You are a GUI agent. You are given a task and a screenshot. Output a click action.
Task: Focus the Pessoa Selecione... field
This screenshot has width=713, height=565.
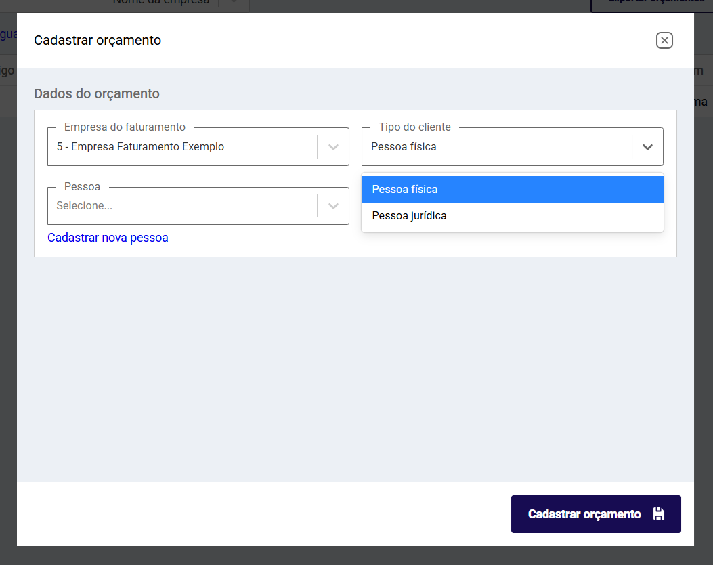click(198, 206)
